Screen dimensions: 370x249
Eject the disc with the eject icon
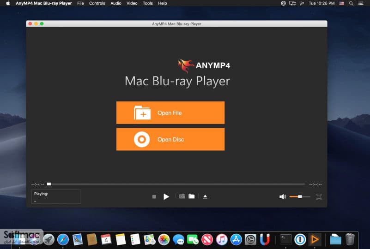point(205,196)
